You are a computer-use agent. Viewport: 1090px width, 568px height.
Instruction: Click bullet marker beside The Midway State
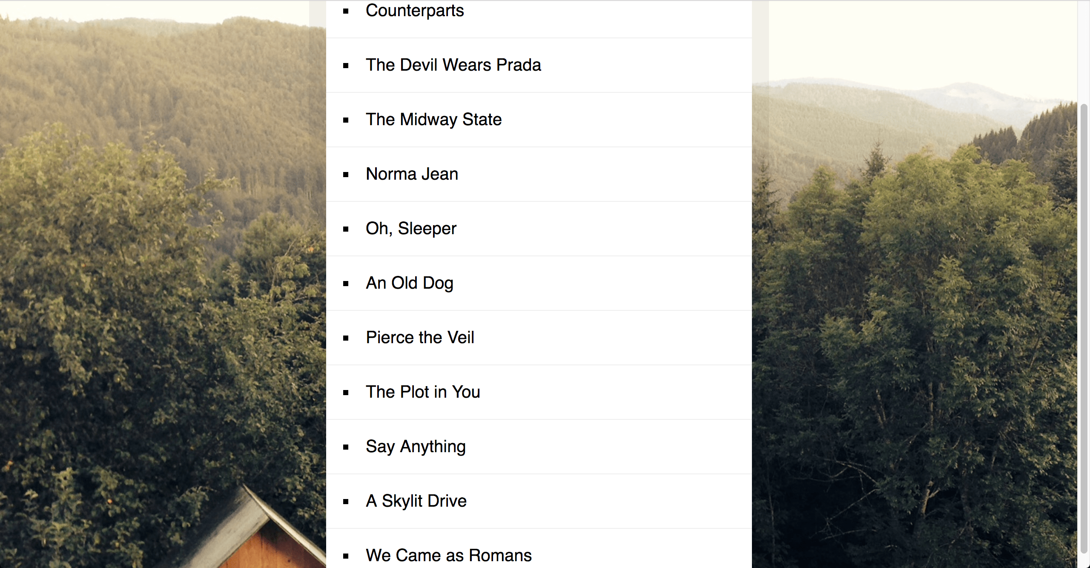tap(346, 120)
